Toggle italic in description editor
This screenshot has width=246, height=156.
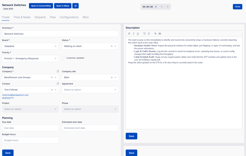[133, 33]
